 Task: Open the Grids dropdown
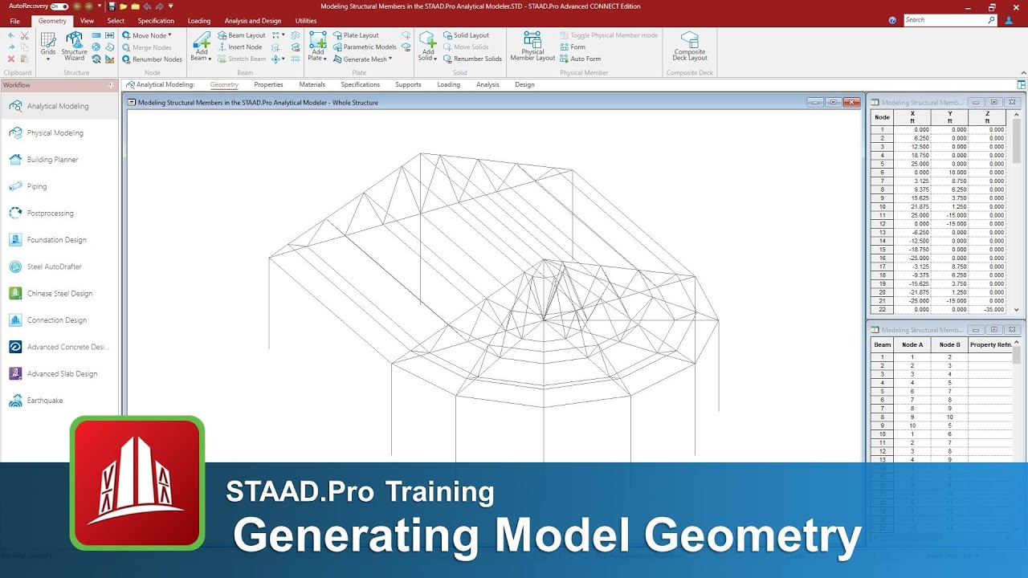click(x=48, y=47)
